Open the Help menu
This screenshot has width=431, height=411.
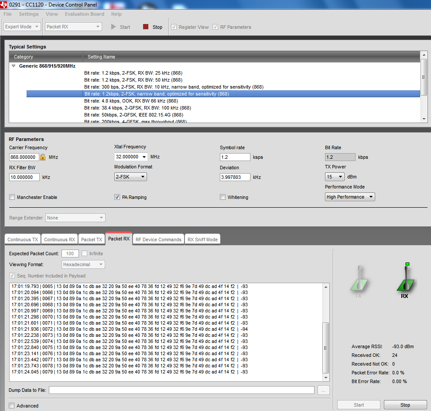click(x=116, y=14)
